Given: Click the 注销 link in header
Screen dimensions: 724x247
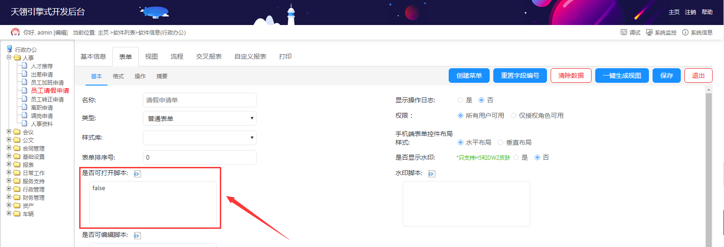Looking at the screenshot, I should coord(690,12).
